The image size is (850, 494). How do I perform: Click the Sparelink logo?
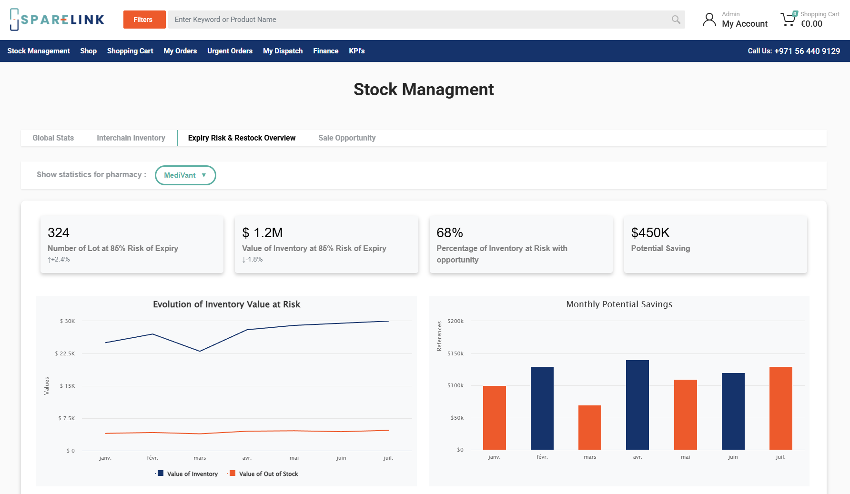[x=57, y=20]
